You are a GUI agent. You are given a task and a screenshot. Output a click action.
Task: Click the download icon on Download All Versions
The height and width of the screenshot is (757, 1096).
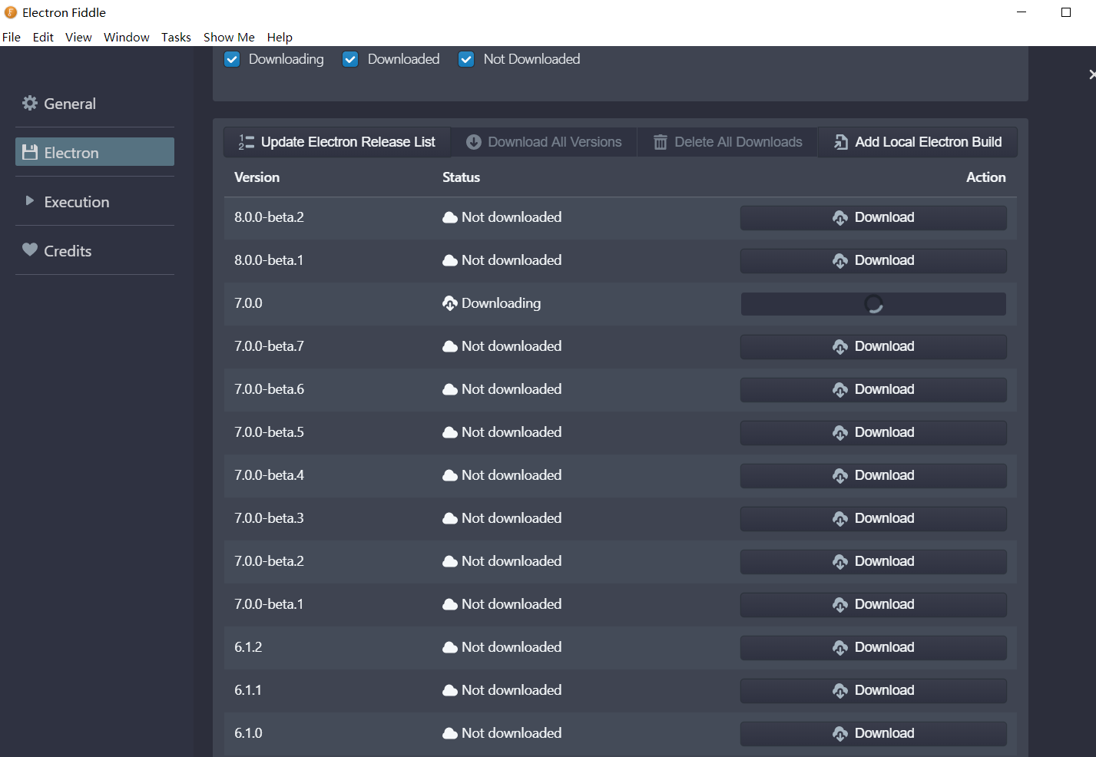click(474, 141)
